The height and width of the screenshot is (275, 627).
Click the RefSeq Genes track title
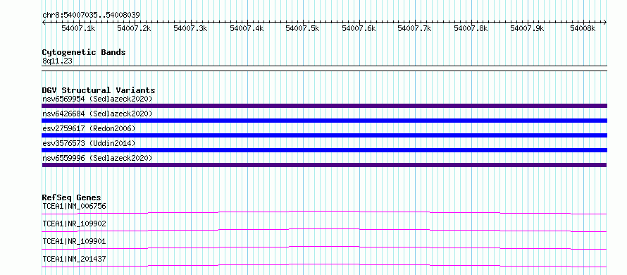72,197
